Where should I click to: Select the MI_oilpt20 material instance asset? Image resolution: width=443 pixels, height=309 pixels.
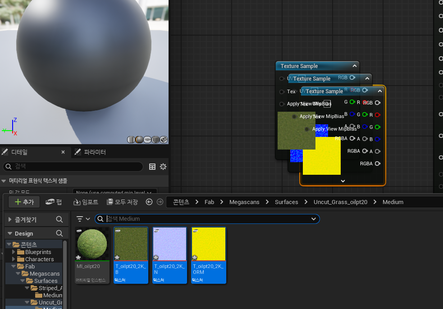point(92,255)
